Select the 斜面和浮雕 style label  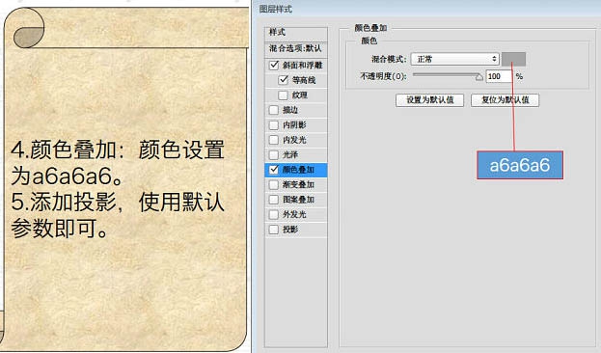(302, 66)
